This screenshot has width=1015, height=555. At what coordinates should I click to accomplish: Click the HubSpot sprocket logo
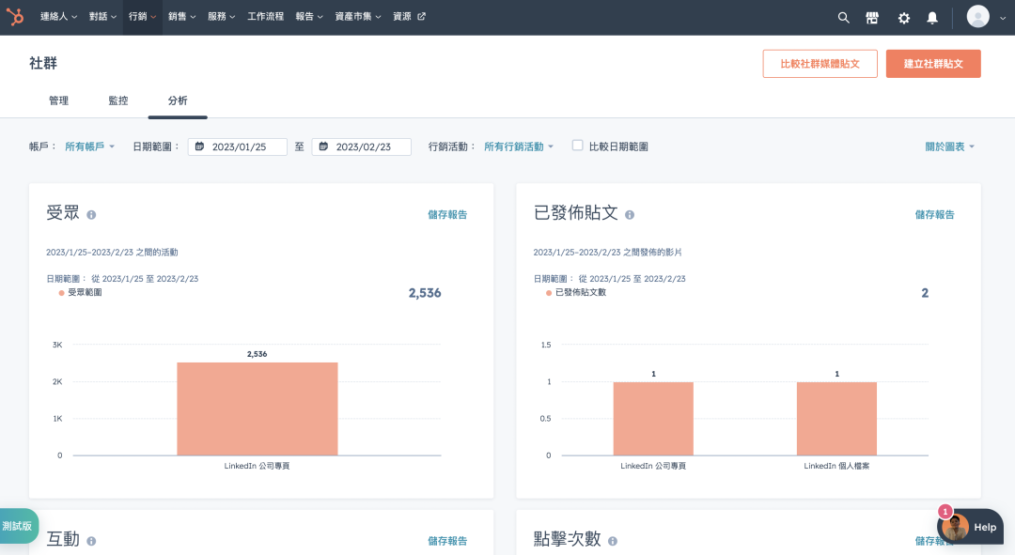click(x=15, y=16)
